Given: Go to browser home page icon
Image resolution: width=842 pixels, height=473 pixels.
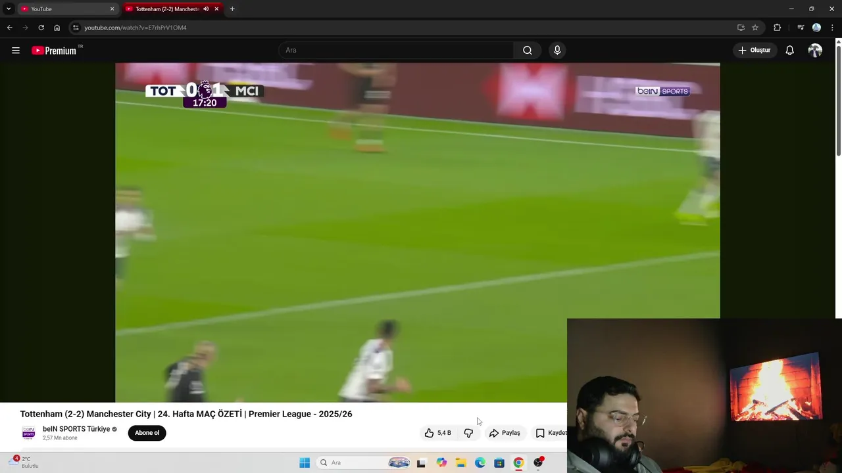Looking at the screenshot, I should [x=57, y=28].
